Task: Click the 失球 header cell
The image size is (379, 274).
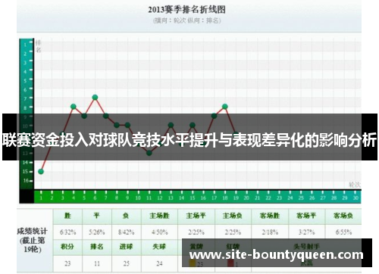Action: point(159,247)
